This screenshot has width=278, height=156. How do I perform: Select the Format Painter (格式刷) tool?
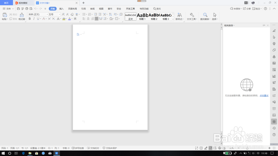[x=22, y=16]
